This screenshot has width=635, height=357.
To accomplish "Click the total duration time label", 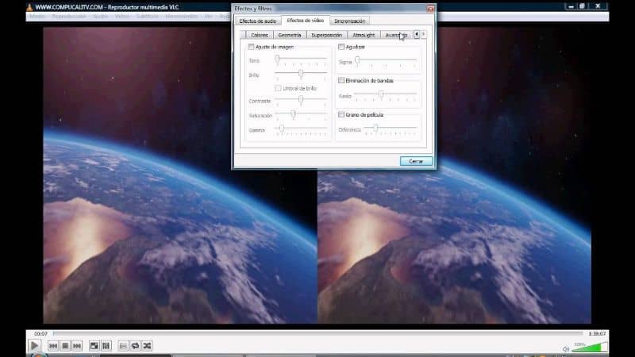I will point(598,334).
